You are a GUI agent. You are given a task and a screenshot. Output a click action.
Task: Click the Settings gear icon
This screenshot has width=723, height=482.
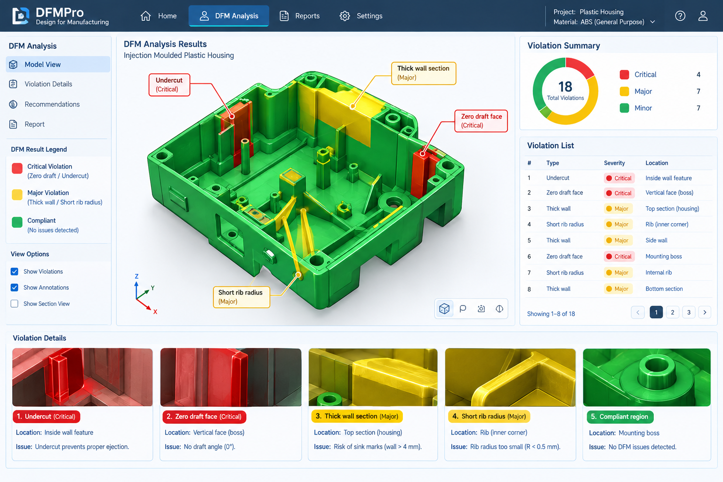point(345,16)
